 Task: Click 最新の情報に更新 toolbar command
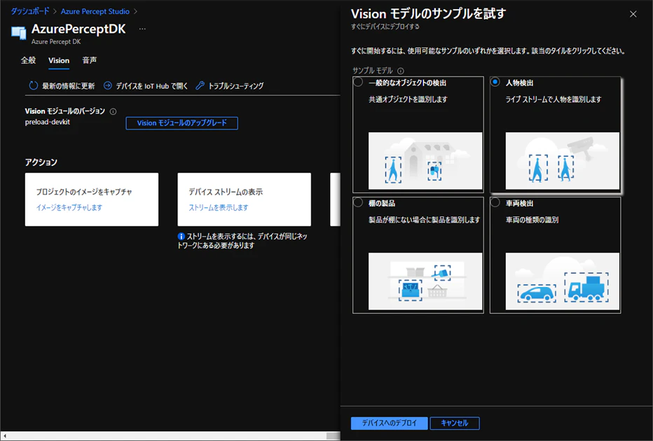(62, 85)
